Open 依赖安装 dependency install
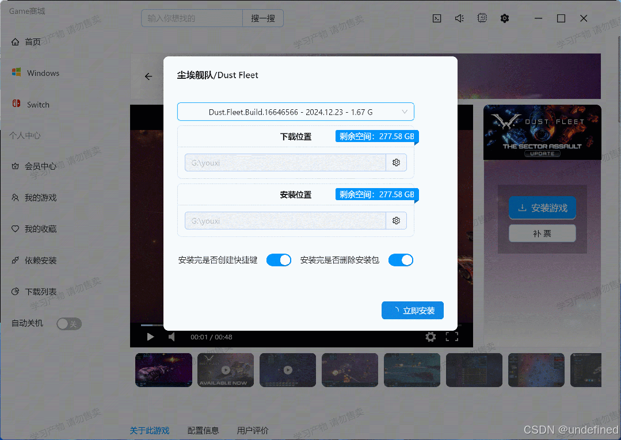This screenshot has height=440, width=621. point(33,261)
